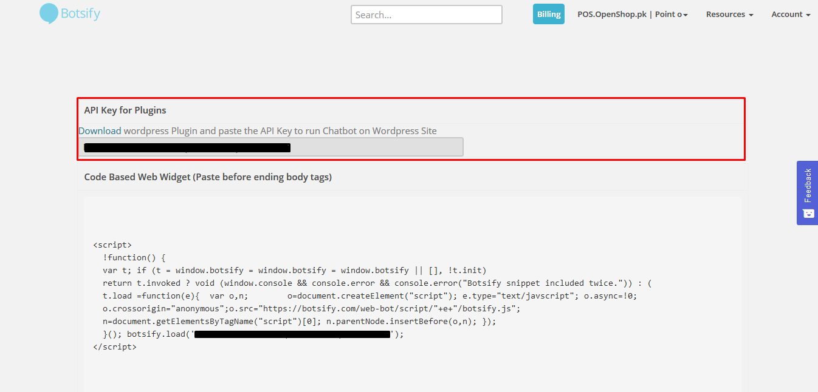Open the Account dropdown menu

pyautogui.click(x=791, y=14)
